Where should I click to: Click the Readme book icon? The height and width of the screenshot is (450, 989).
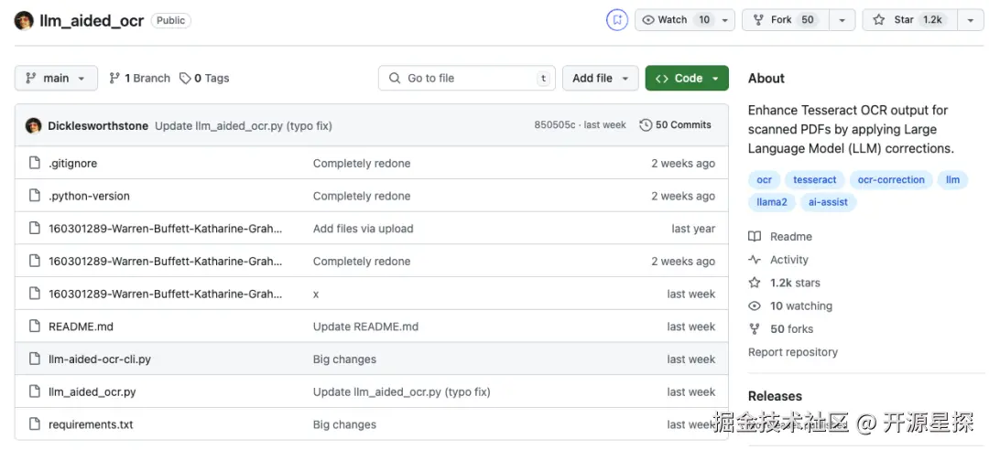tap(755, 236)
